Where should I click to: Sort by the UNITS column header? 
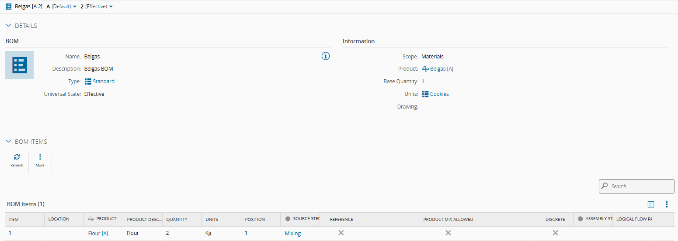(222, 219)
